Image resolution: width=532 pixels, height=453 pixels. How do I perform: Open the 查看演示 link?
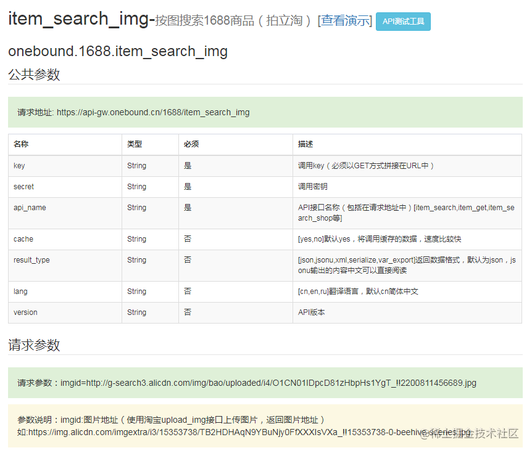(x=345, y=20)
